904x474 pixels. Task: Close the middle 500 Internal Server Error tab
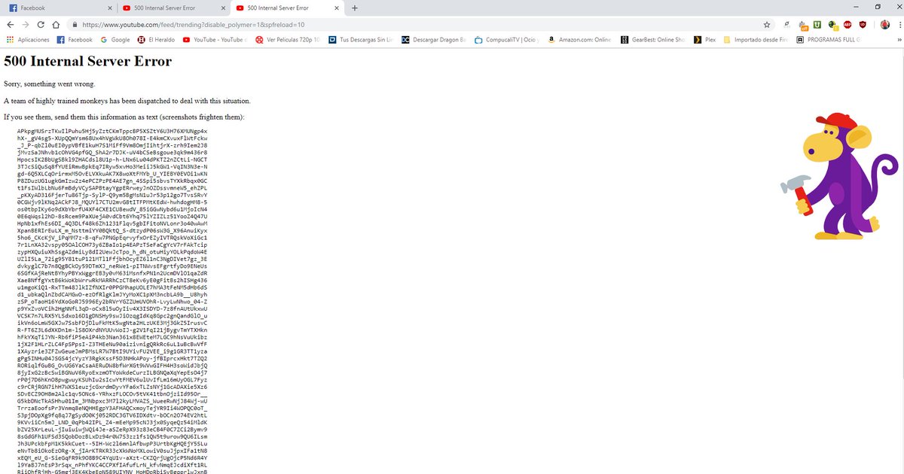[223, 8]
